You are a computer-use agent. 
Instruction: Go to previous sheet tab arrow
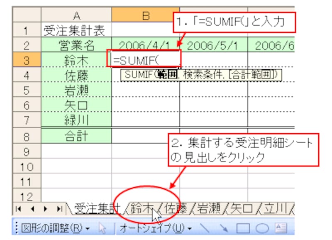click(32, 209)
